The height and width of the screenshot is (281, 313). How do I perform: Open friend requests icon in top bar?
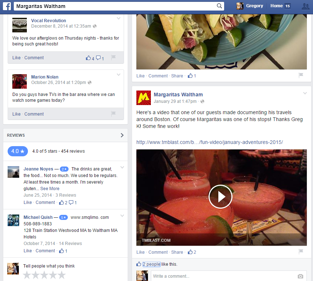coord(306,6)
